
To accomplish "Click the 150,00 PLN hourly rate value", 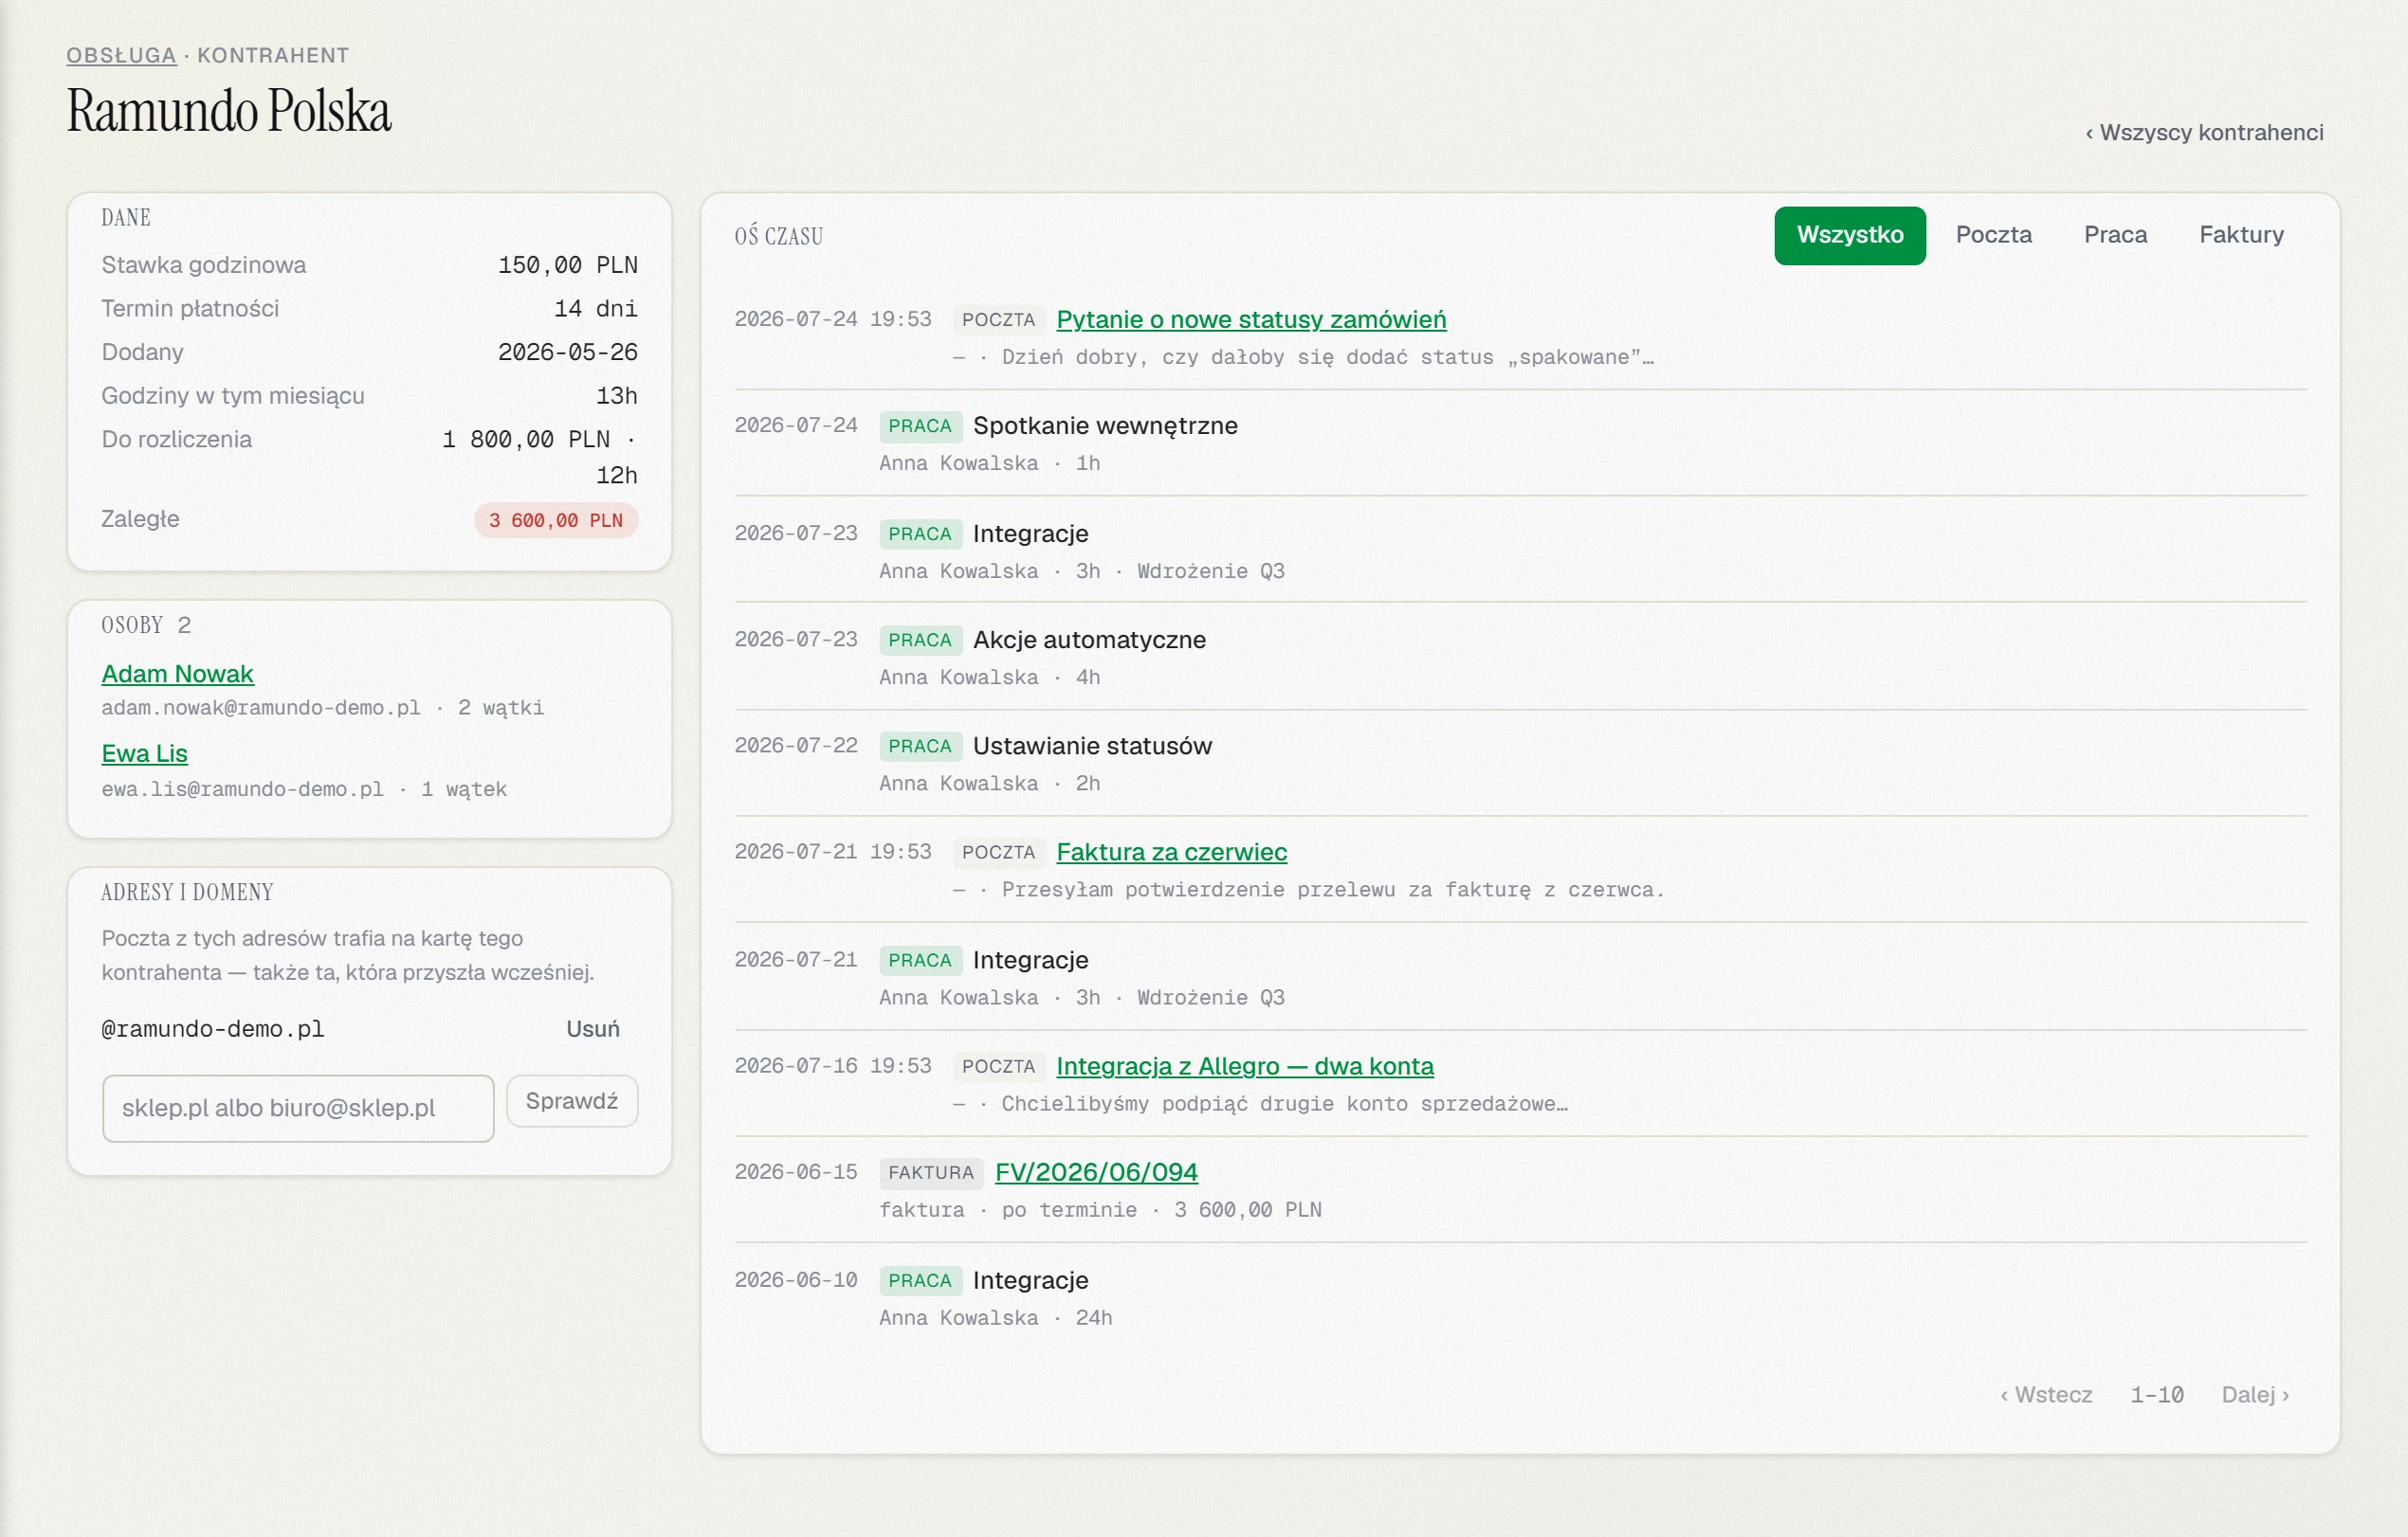I will point(568,264).
